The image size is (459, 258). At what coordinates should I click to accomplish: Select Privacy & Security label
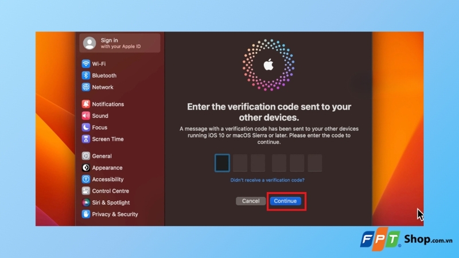pos(115,214)
